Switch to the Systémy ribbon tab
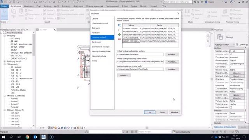 click(47, 6)
